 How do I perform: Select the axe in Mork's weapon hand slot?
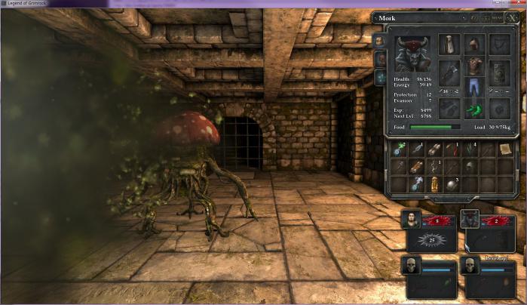coord(449,72)
